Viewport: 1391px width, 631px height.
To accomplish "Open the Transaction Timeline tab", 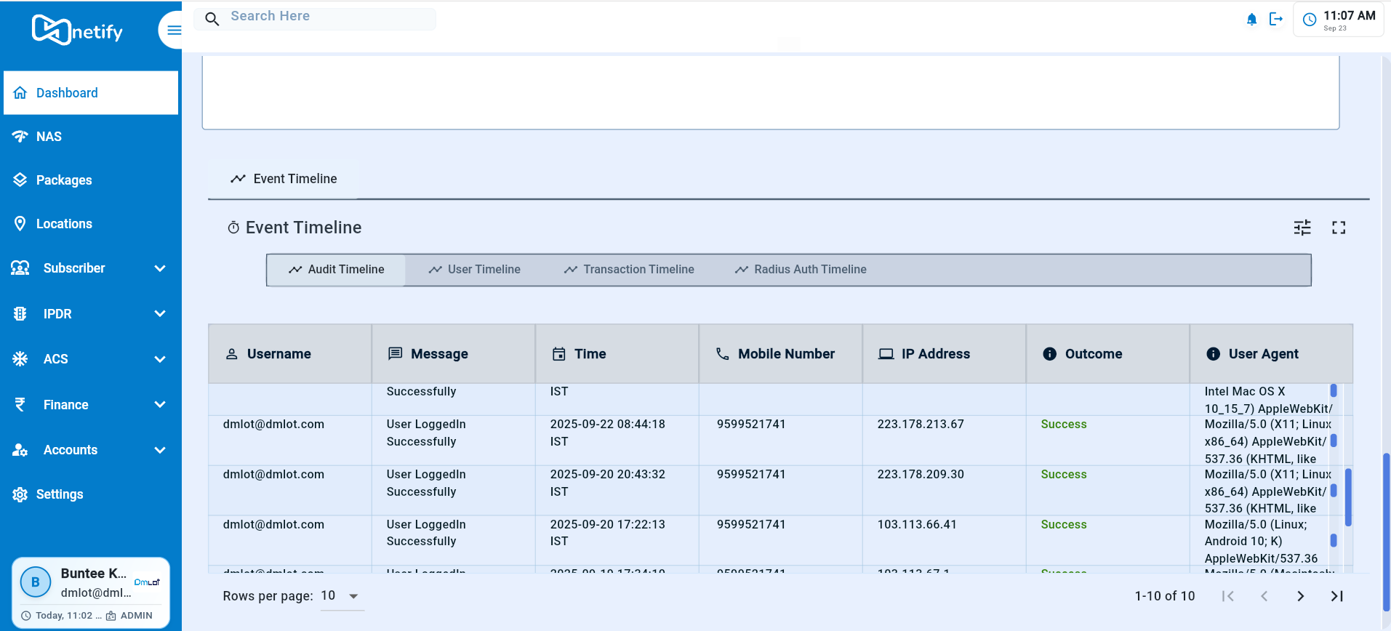I will [x=629, y=270].
